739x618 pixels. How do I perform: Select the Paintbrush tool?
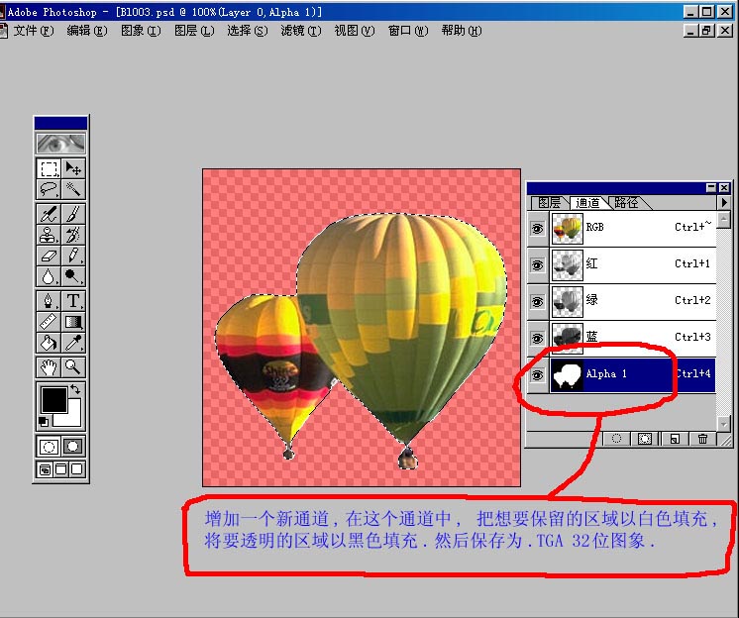(73, 214)
